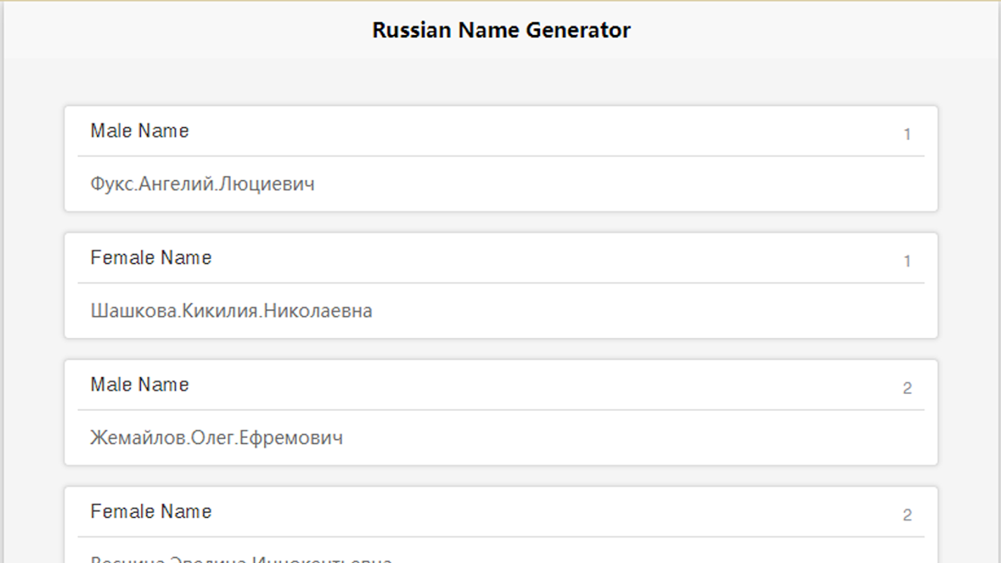Viewport: 1001px width, 563px height.
Task: Select the patronymic Люциевич
Action: pos(267,184)
